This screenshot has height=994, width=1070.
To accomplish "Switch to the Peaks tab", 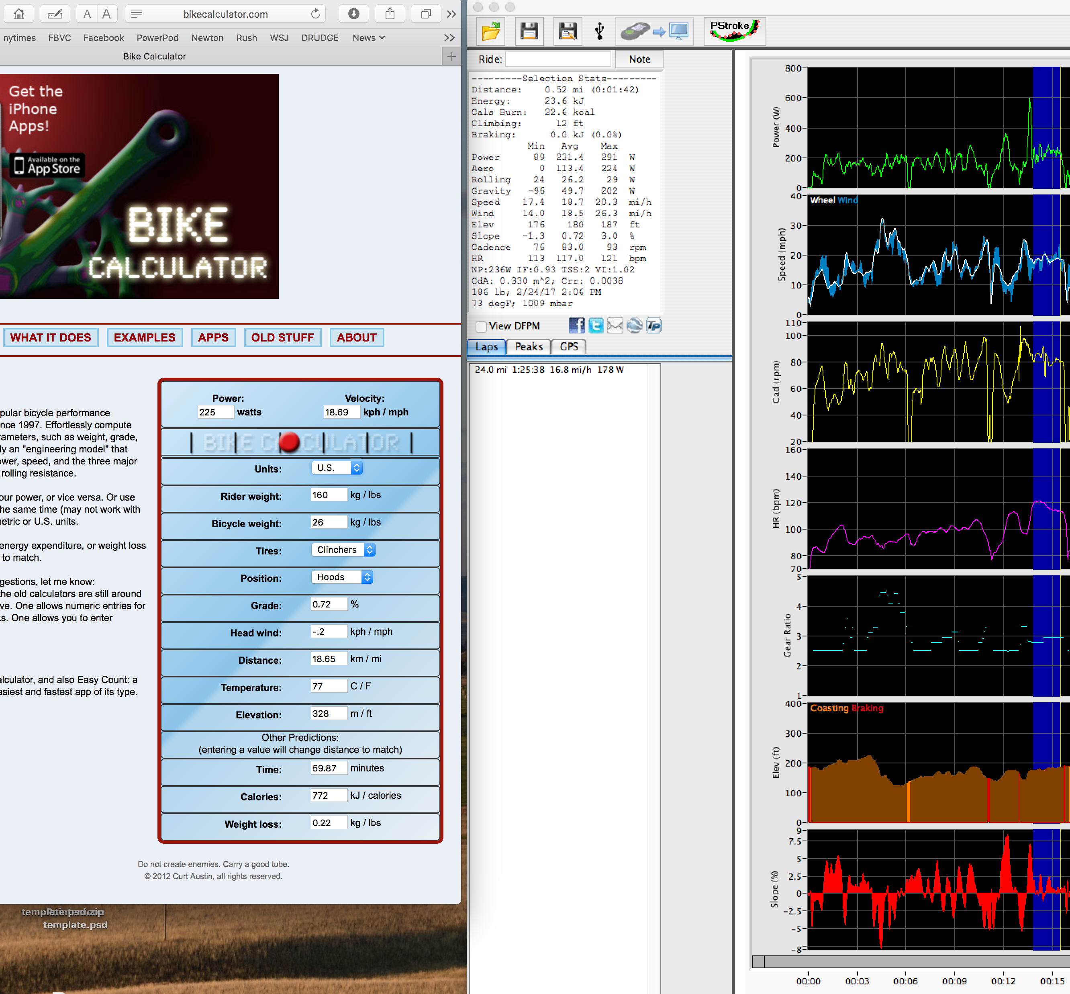I will click(x=529, y=347).
